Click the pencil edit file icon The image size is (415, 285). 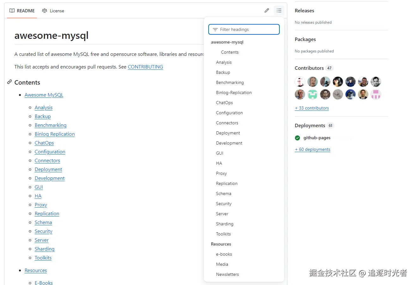pos(267,10)
